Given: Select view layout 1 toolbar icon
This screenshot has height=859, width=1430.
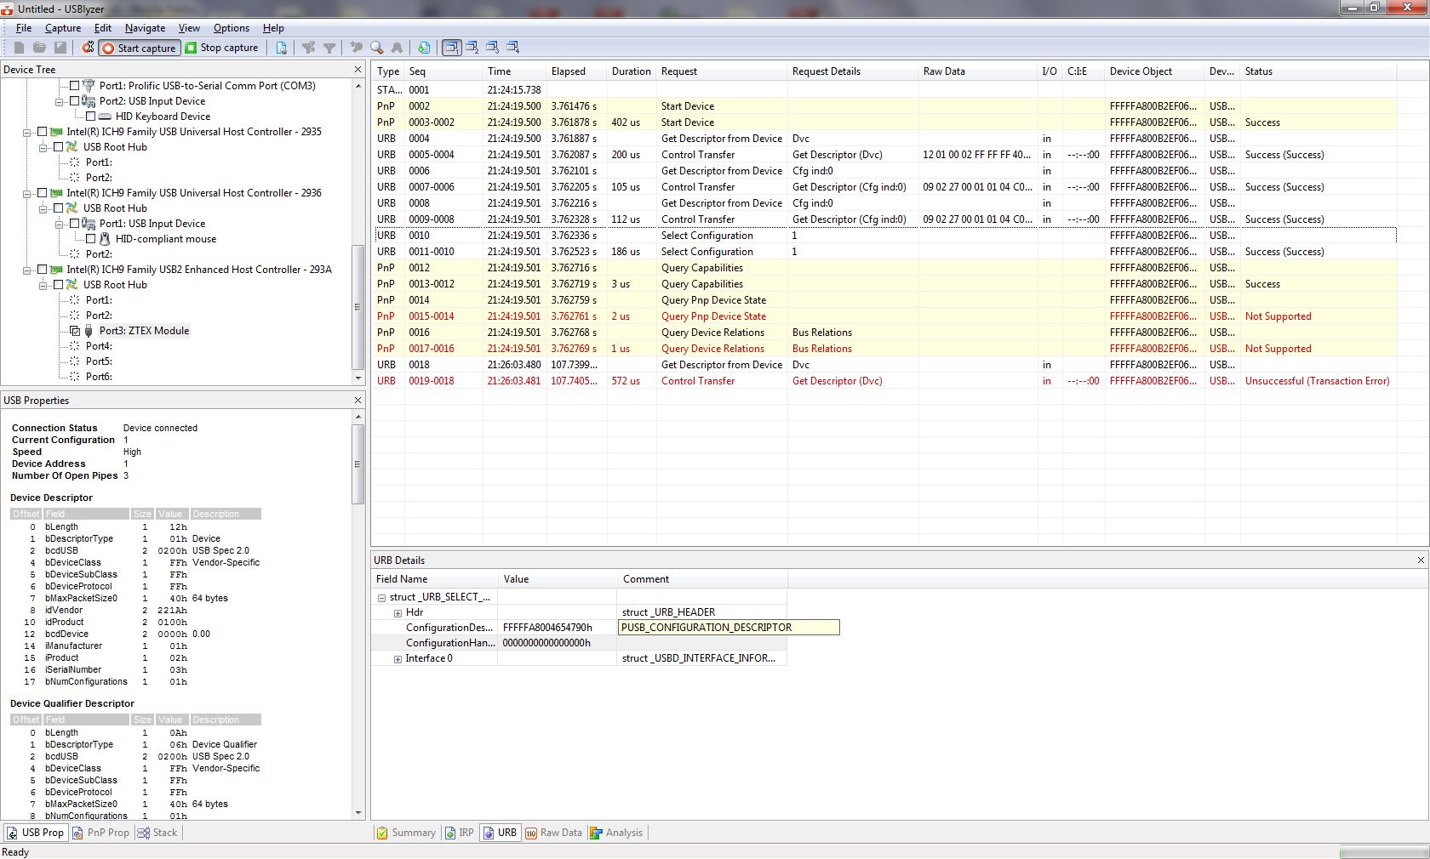Looking at the screenshot, I should click(451, 48).
